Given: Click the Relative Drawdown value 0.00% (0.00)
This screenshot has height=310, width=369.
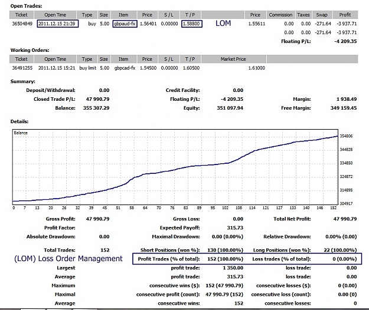Looking at the screenshot, I should click(341, 237).
